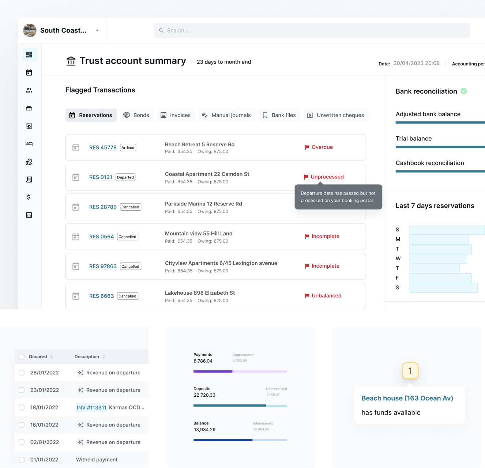Open the garage property icon in sidebar
This screenshot has height=468, width=485.
coord(29,108)
